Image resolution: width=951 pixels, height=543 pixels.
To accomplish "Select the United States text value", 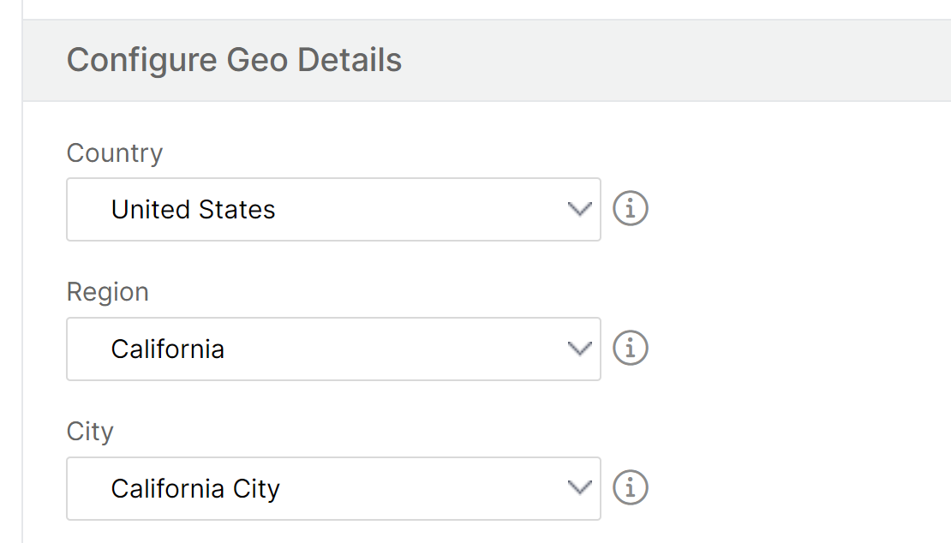I will pos(193,210).
